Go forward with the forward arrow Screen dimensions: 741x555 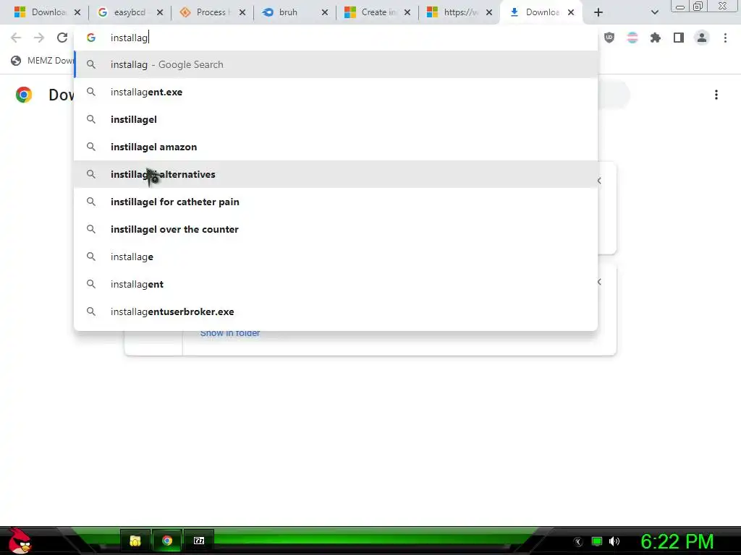(39, 38)
